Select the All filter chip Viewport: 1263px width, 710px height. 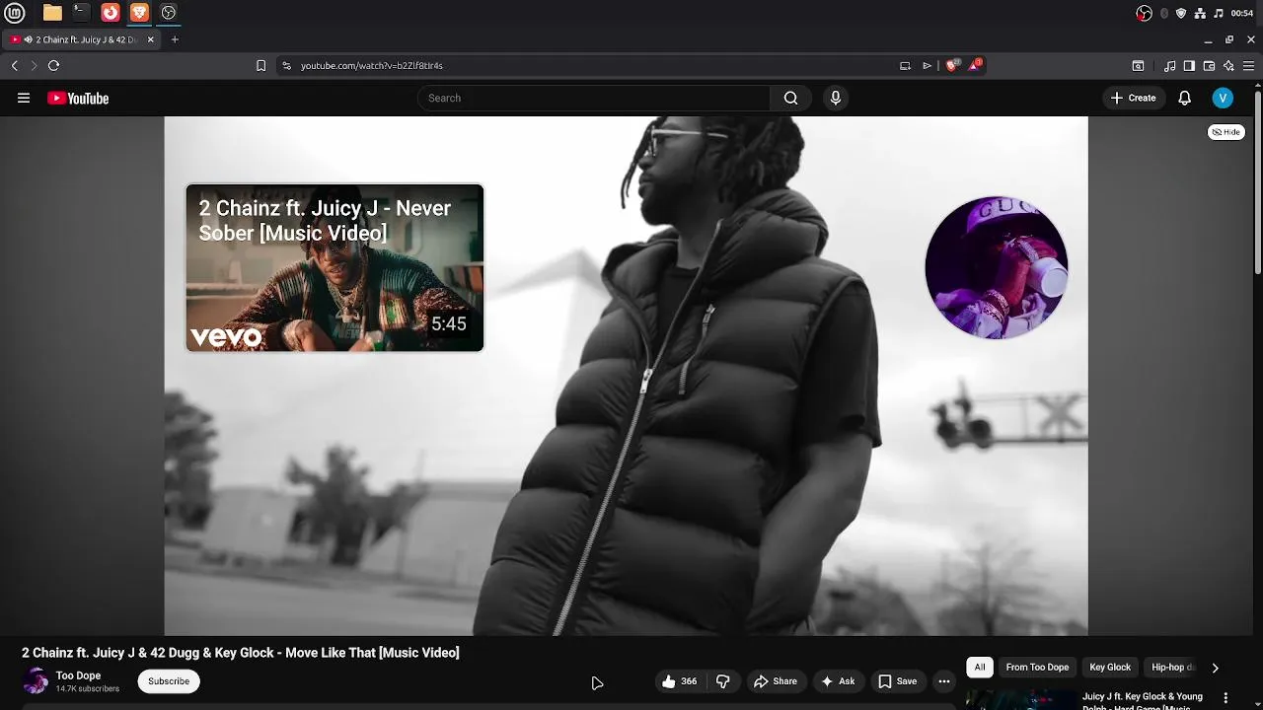(x=980, y=668)
